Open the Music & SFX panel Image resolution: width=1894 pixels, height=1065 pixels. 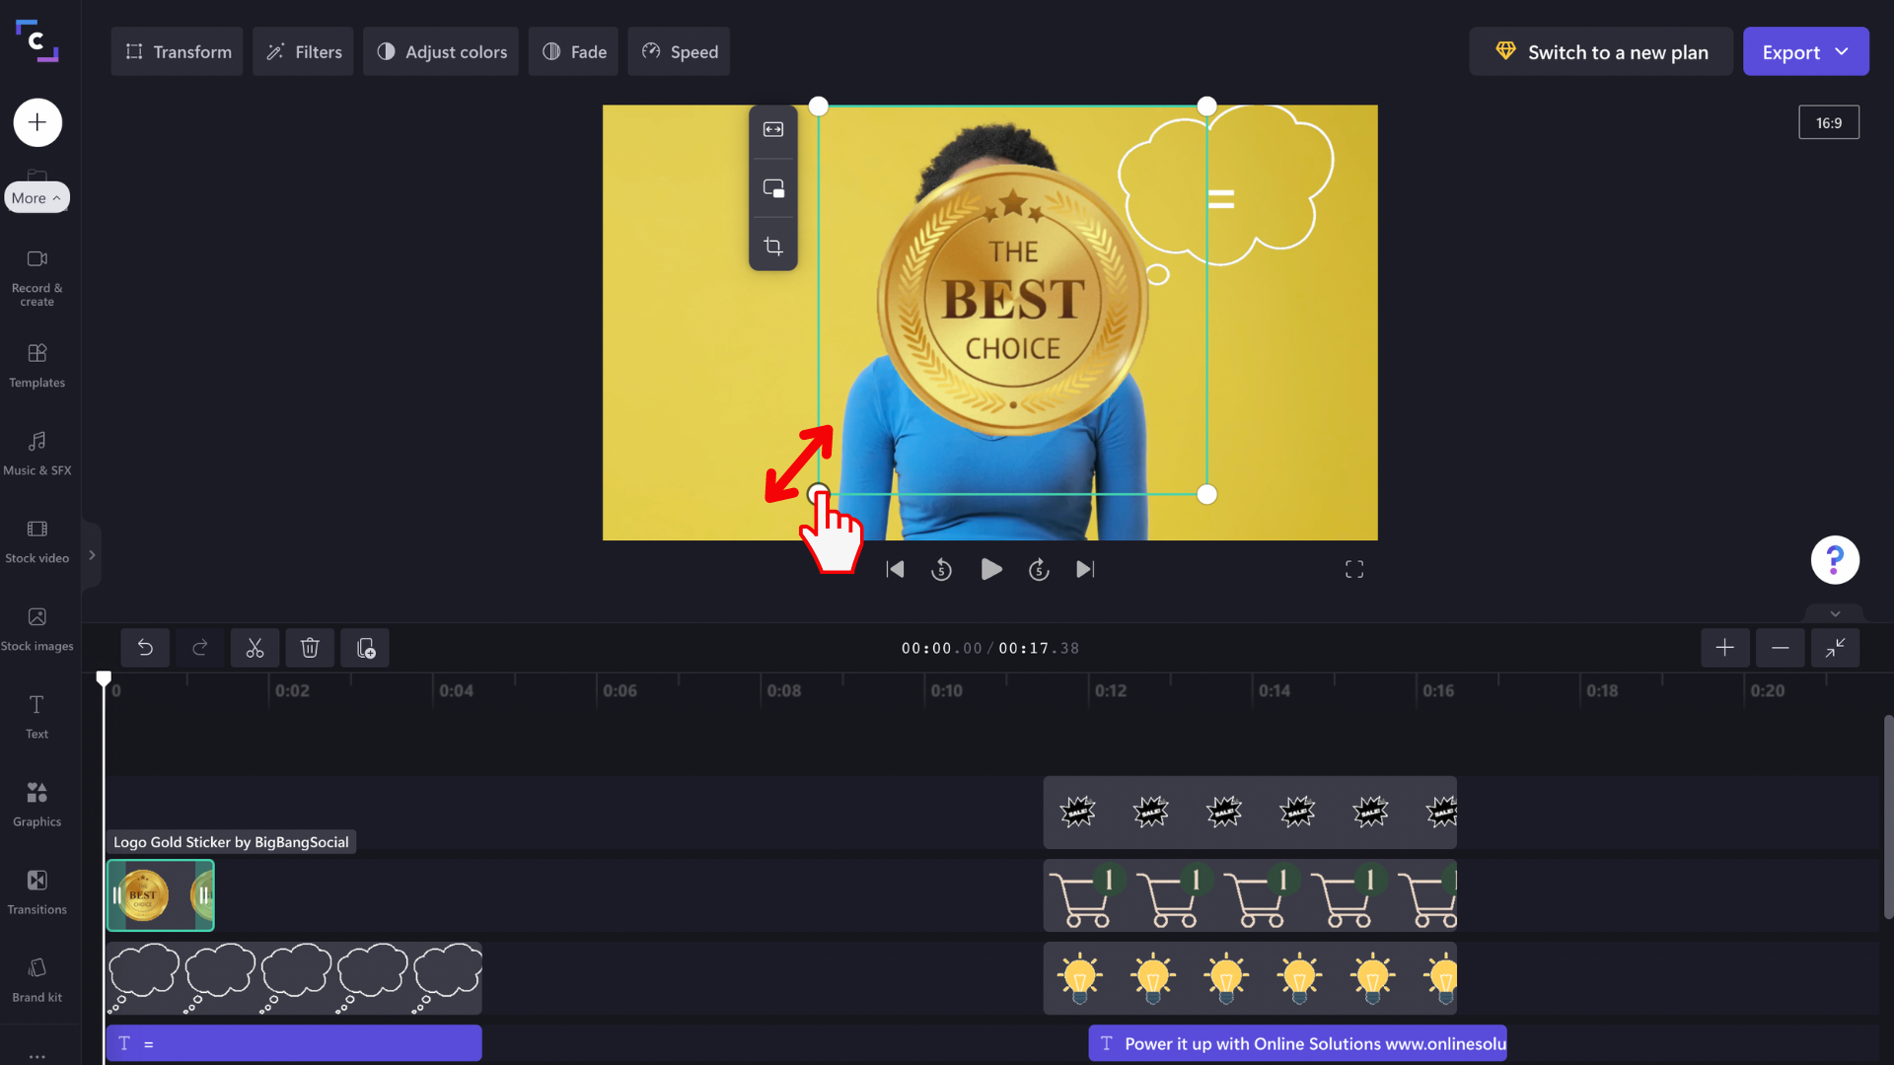click(x=36, y=452)
